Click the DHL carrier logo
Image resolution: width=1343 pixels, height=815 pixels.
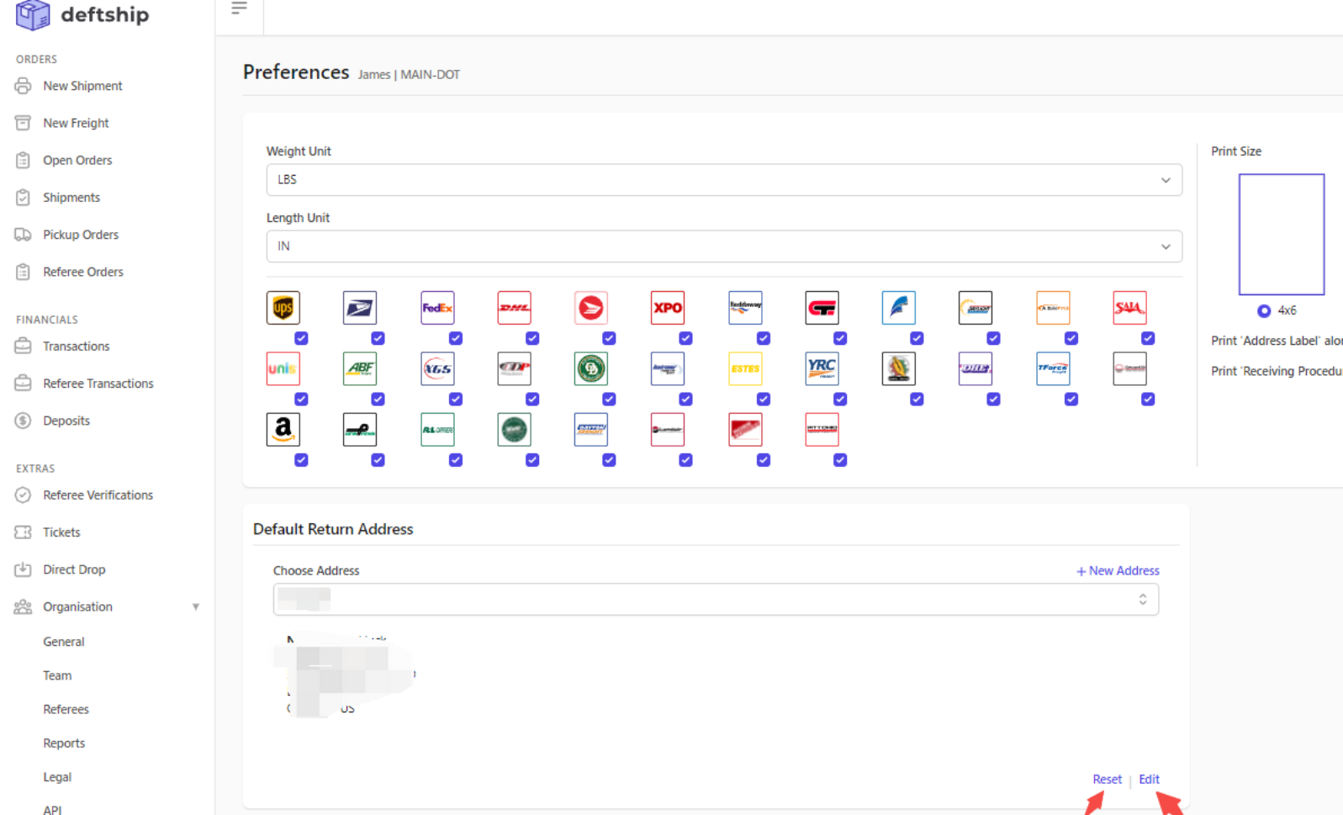click(x=514, y=308)
